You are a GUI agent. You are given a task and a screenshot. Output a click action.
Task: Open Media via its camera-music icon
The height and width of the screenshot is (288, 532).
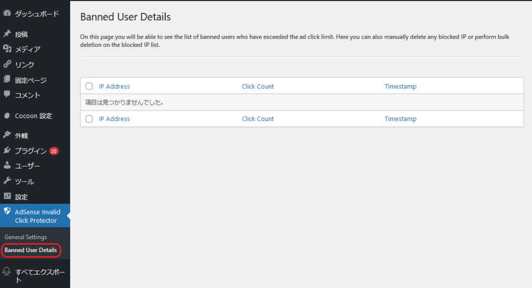[x=7, y=49]
